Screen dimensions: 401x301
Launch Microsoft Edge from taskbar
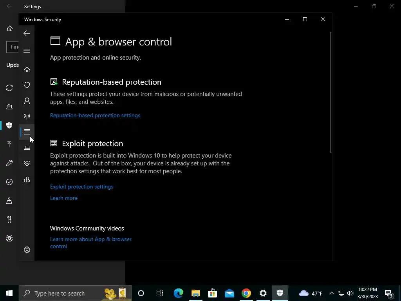point(179,293)
